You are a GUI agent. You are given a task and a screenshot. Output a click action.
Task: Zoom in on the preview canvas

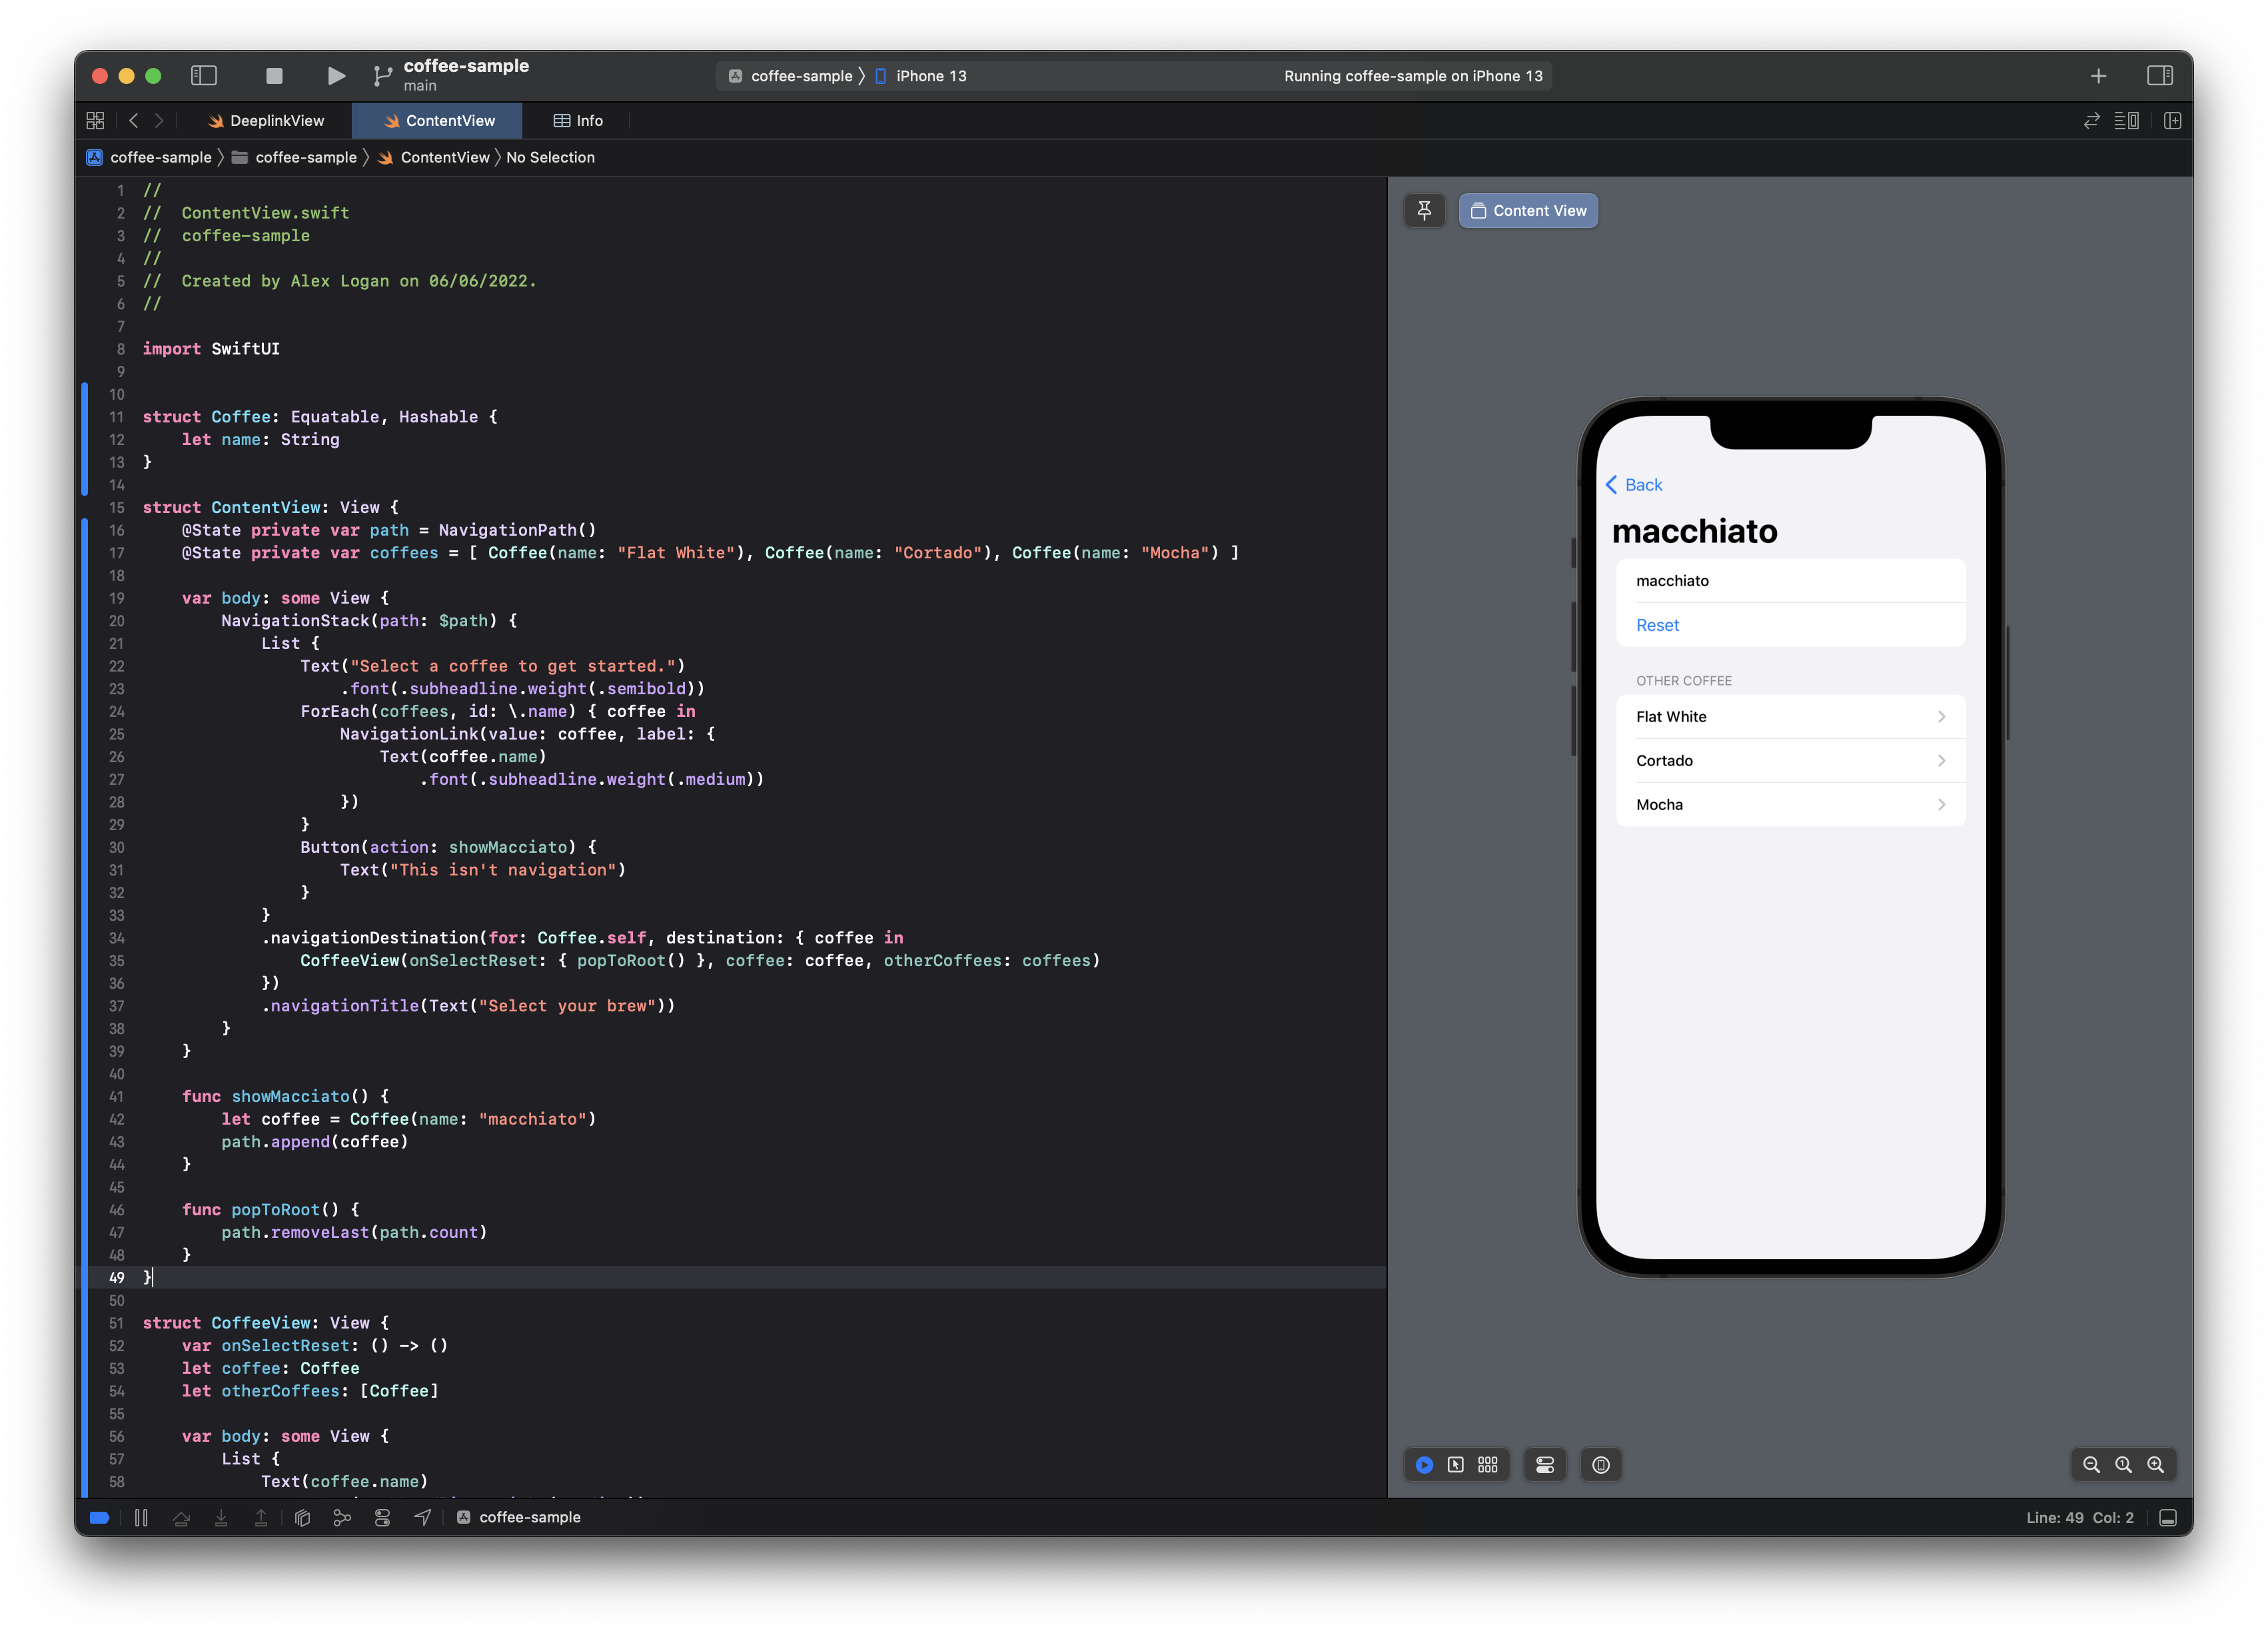2156,1465
